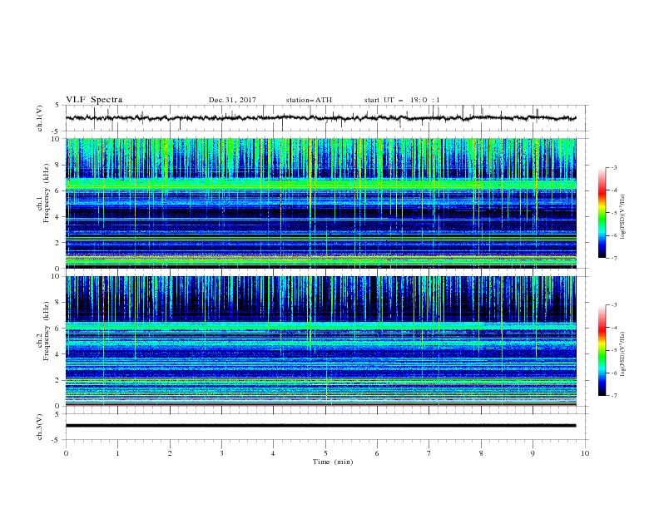659x509 pixels.
Task: Click the "station=ATH" header label
Action: pos(309,100)
